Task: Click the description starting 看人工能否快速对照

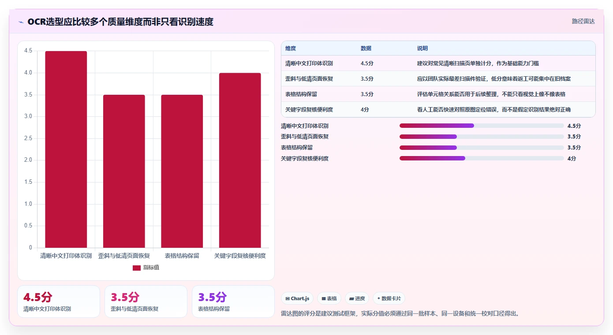Action: [x=494, y=110]
